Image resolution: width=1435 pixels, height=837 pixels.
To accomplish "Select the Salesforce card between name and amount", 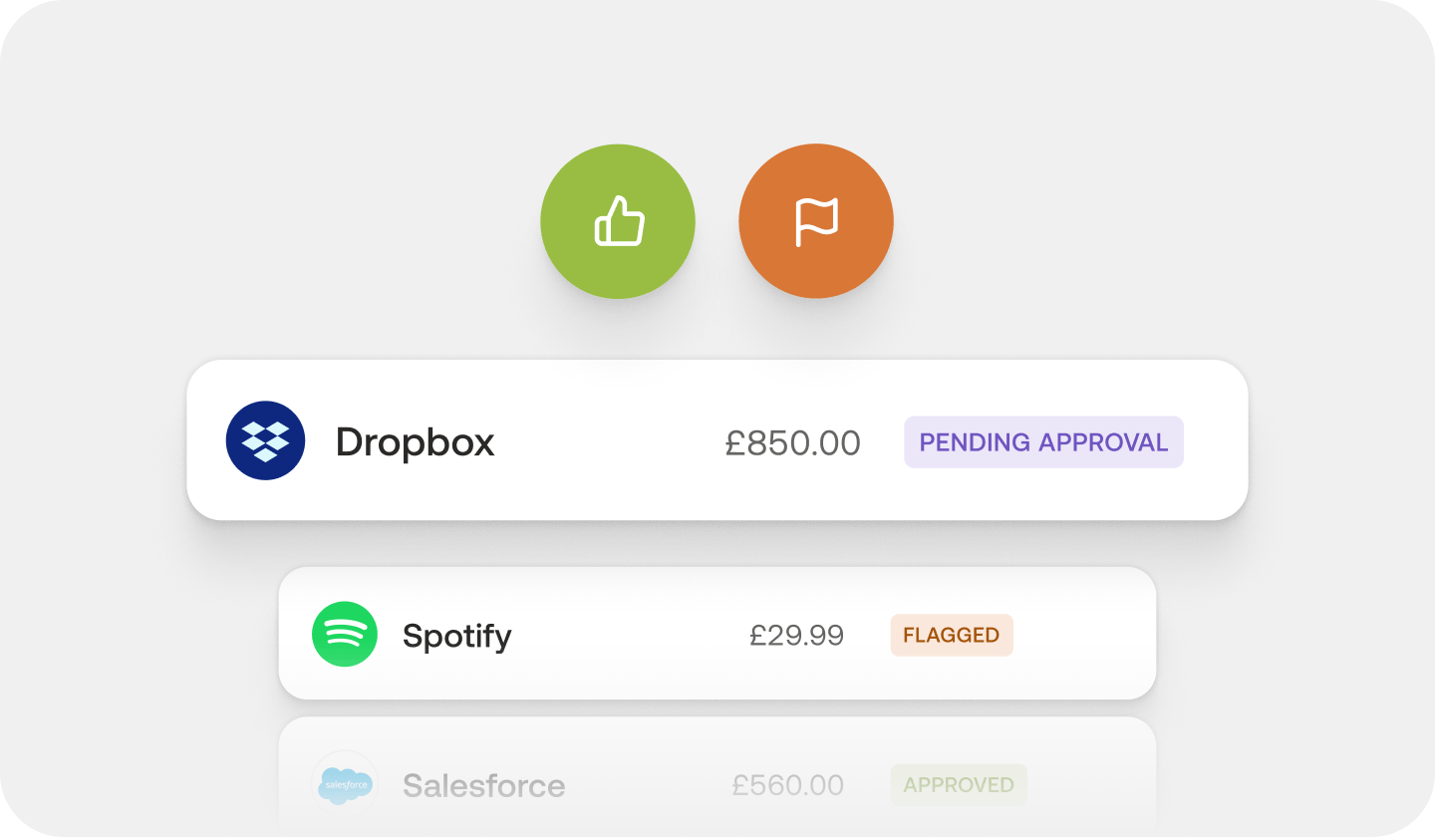I will click(648, 785).
